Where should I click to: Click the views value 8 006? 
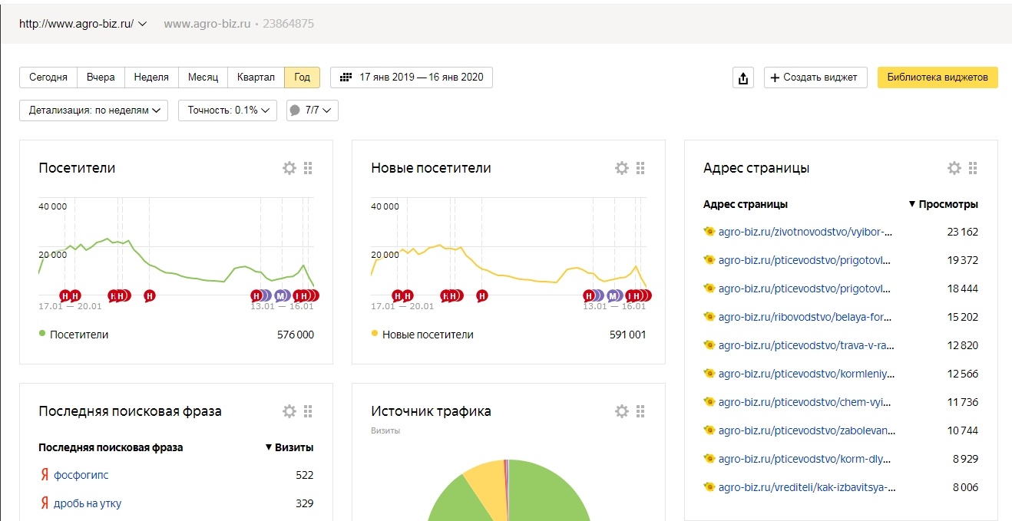click(x=965, y=487)
